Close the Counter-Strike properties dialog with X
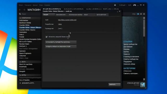 [x=120, y=11]
